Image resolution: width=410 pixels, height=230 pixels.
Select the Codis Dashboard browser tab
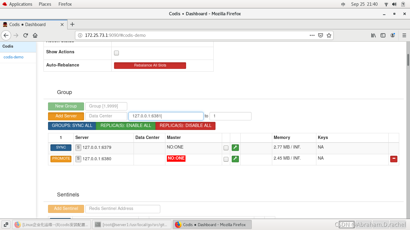(33, 25)
